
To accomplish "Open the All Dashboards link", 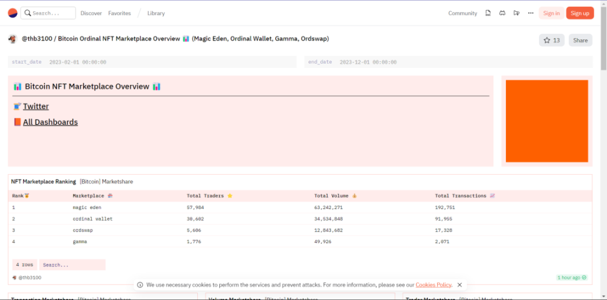I will (50, 122).
